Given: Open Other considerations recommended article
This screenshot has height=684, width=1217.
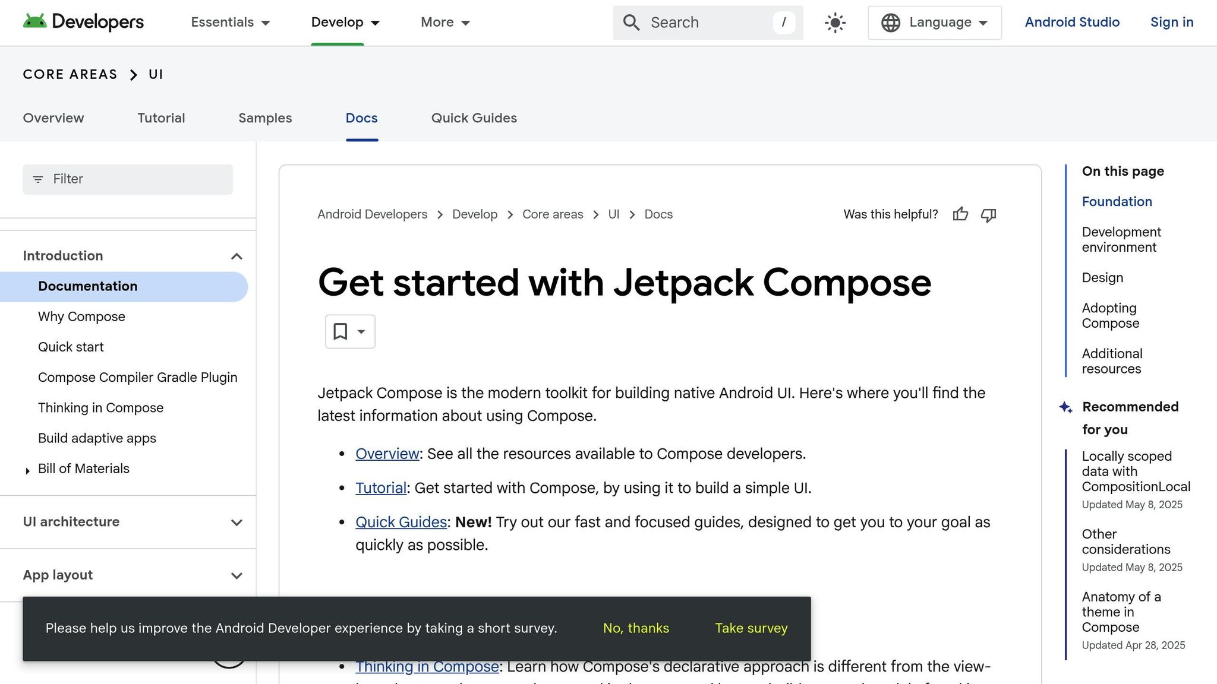Looking at the screenshot, I should click(x=1125, y=541).
